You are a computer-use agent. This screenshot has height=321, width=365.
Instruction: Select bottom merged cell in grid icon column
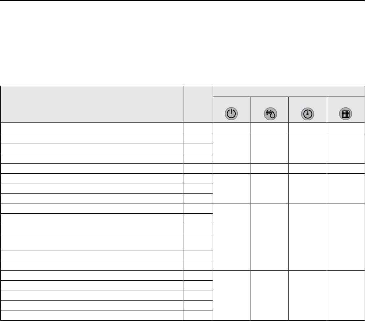coord(346,295)
